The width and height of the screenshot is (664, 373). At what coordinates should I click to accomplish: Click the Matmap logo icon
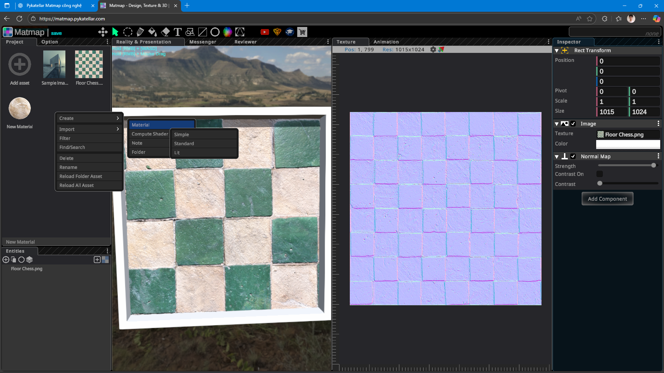coord(8,32)
